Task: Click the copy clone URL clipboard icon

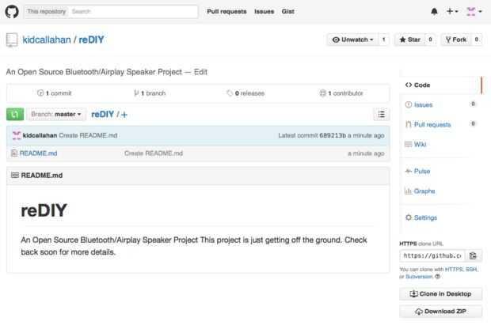Action: pos(473,255)
